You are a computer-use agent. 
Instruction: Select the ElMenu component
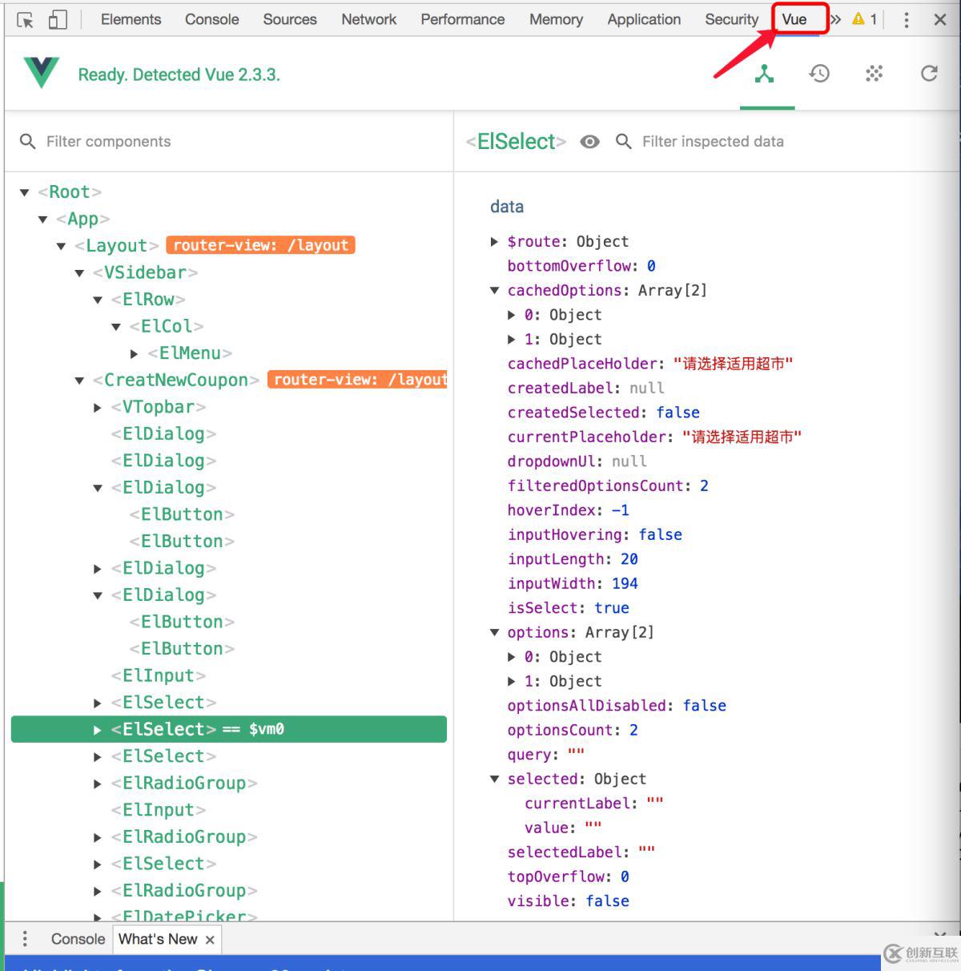(x=190, y=353)
